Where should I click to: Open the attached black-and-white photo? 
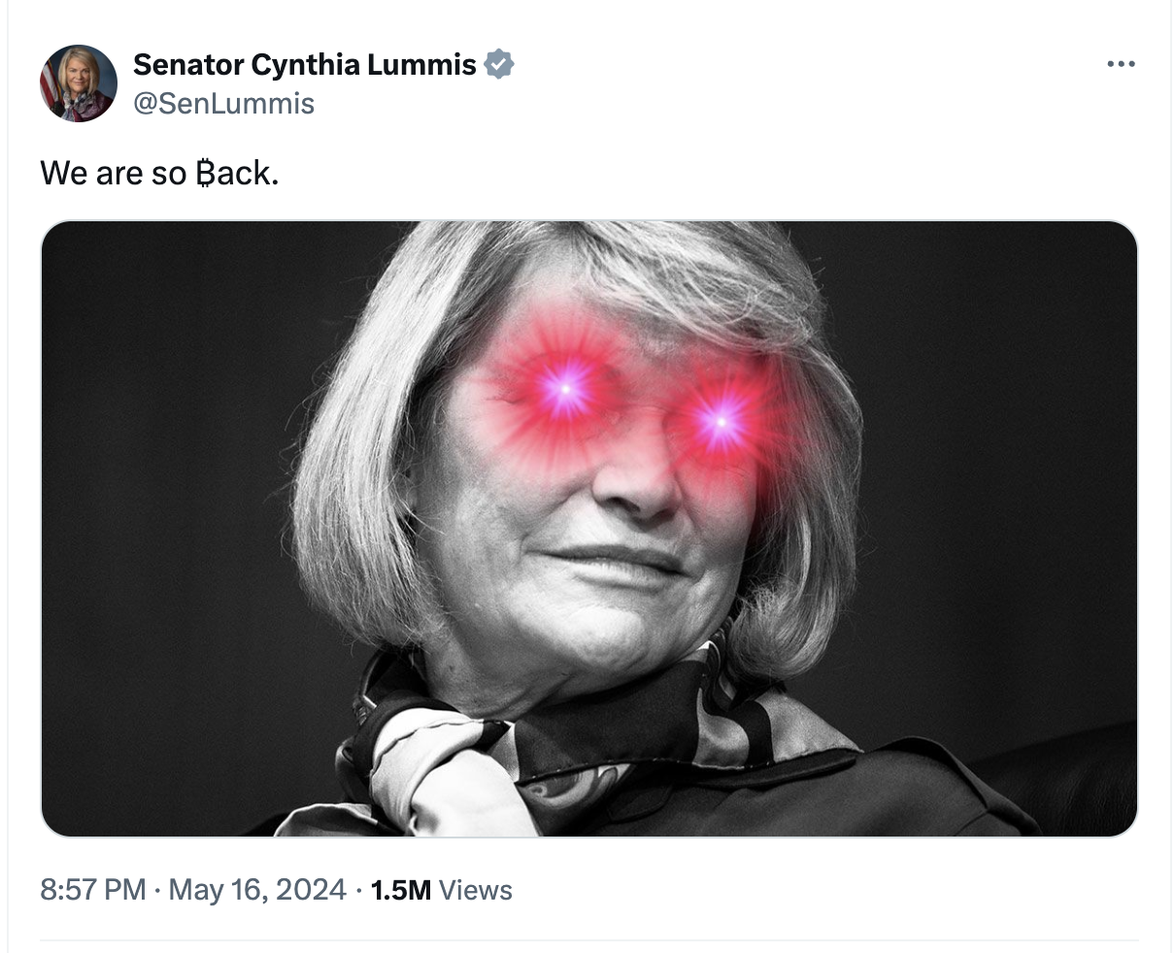588,528
